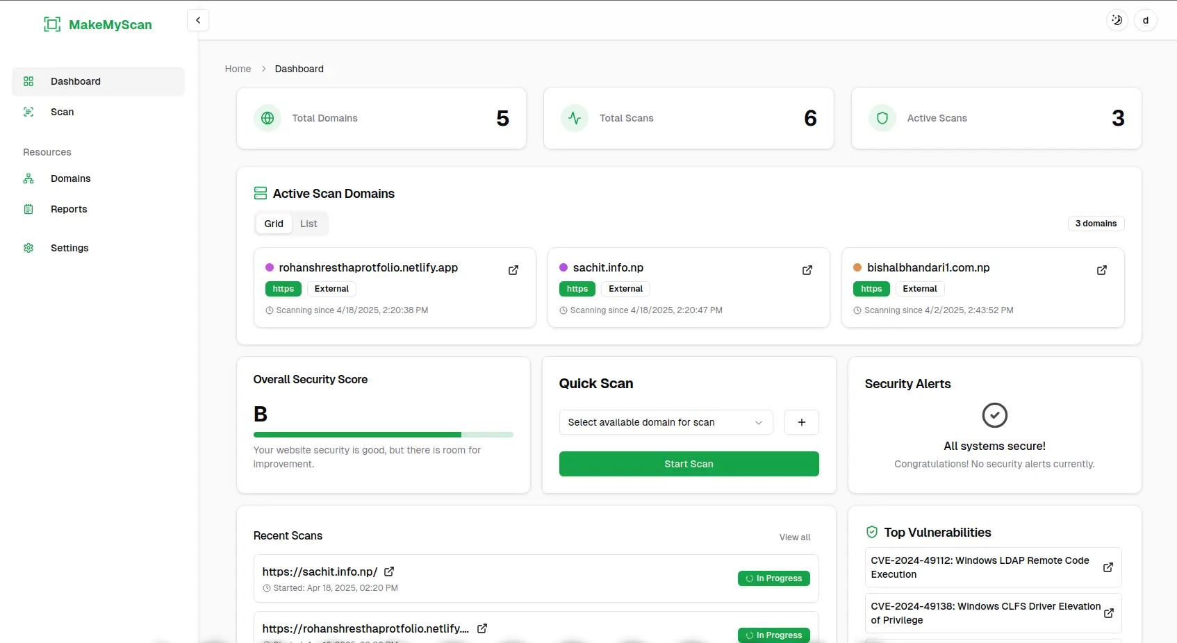The height and width of the screenshot is (643, 1177).
Task: Click the security score progress bar
Action: (383, 435)
